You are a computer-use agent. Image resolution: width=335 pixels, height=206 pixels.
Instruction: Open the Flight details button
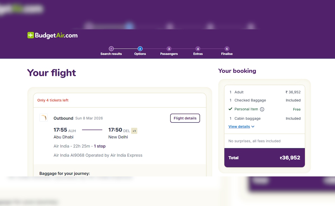click(x=185, y=118)
